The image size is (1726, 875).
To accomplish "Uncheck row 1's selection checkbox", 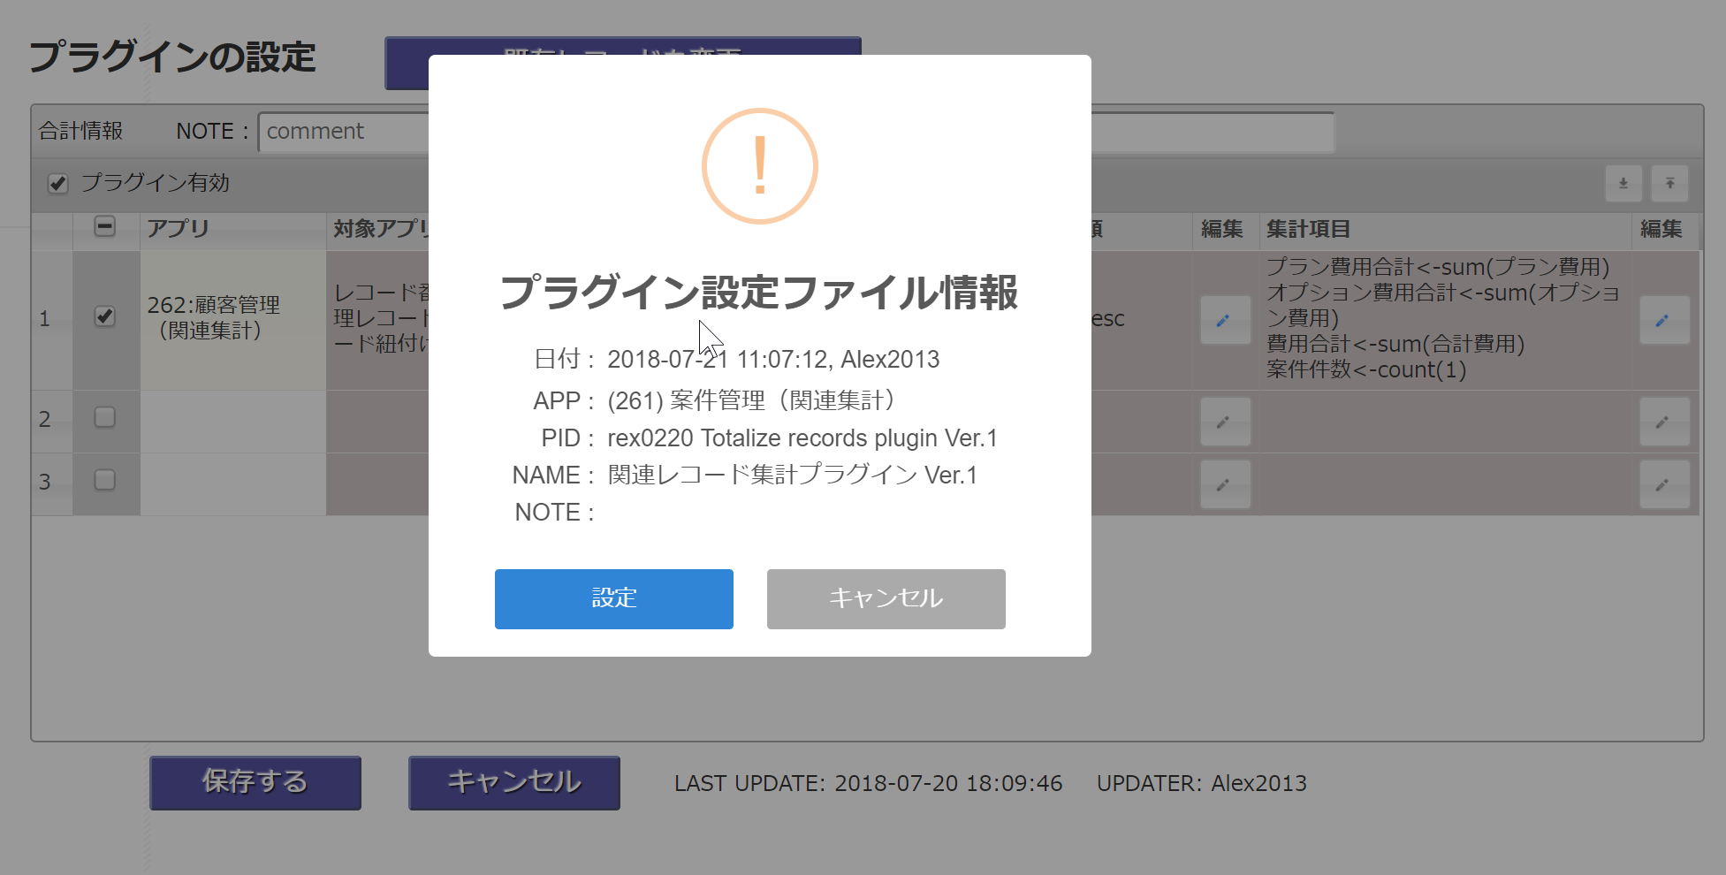I will click(x=105, y=318).
